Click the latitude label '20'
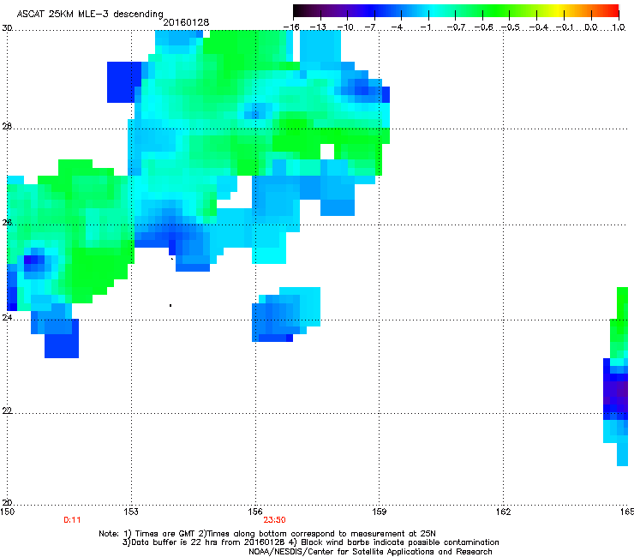 pos(7,503)
